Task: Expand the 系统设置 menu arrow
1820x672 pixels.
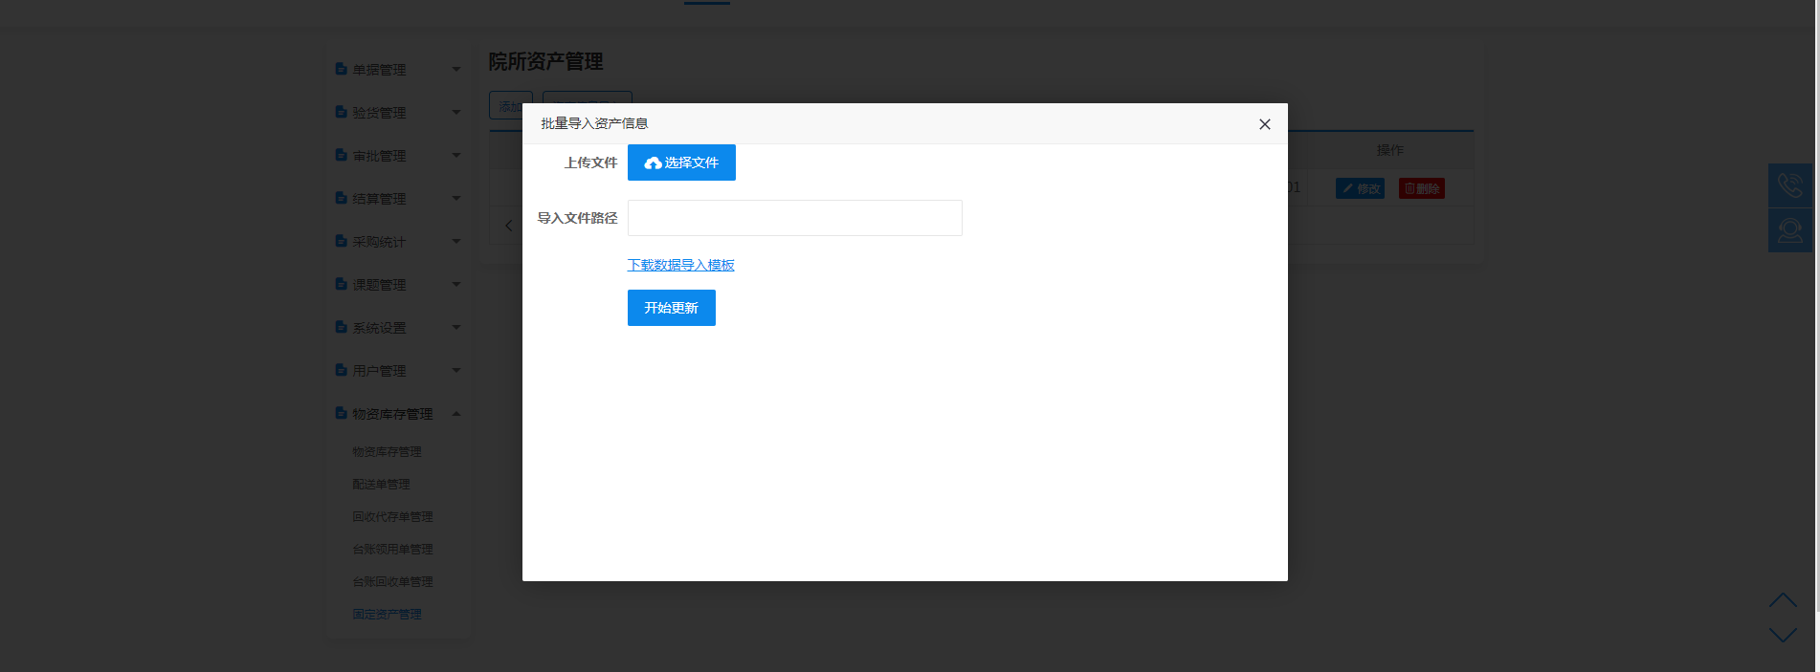Action: (x=456, y=328)
